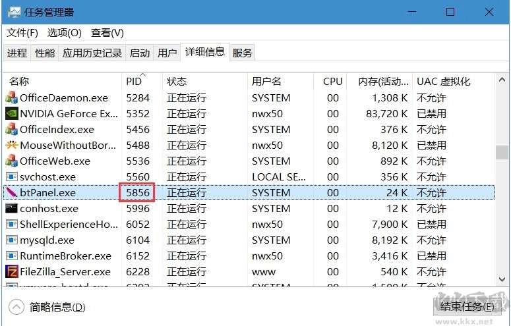Viewport: 511px width, 326px height.
Task: Click the btPanel.exe process icon
Action: [11, 192]
